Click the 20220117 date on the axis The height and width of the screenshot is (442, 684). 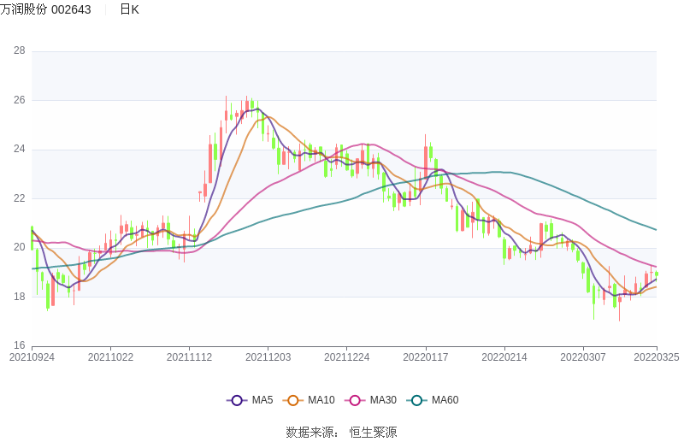[426, 357]
